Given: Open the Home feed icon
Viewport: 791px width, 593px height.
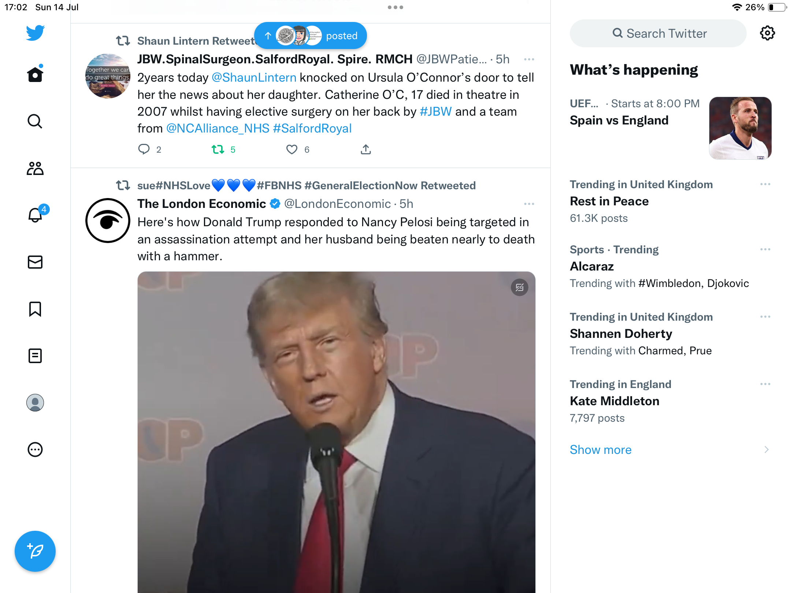Looking at the screenshot, I should [35, 75].
